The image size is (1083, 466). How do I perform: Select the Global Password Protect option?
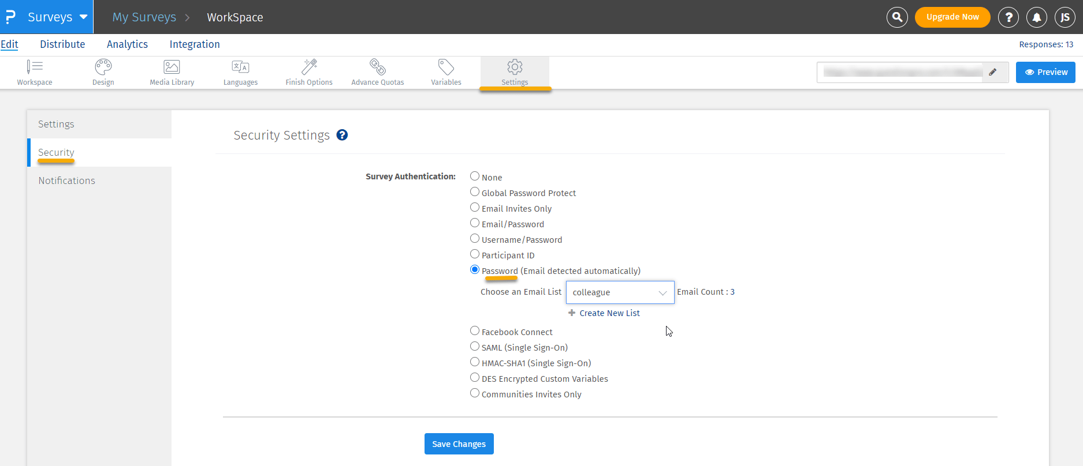pos(475,192)
